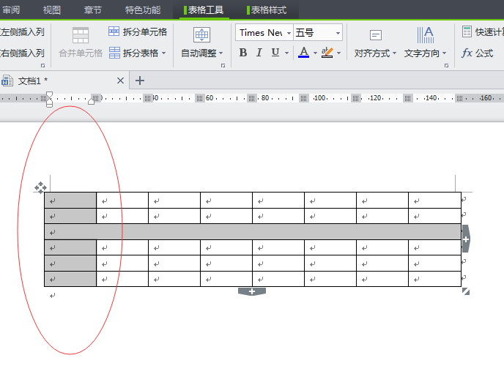
Task: Click the add column plus handle
Action: click(x=466, y=239)
